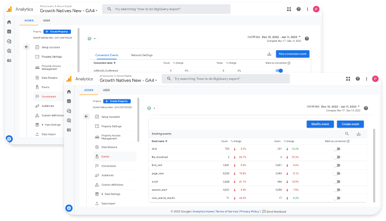Image resolution: width=386 pixels, height=221 pixels.
Task: Switch to USER tab in front window
Action: pyautogui.click(x=106, y=90)
